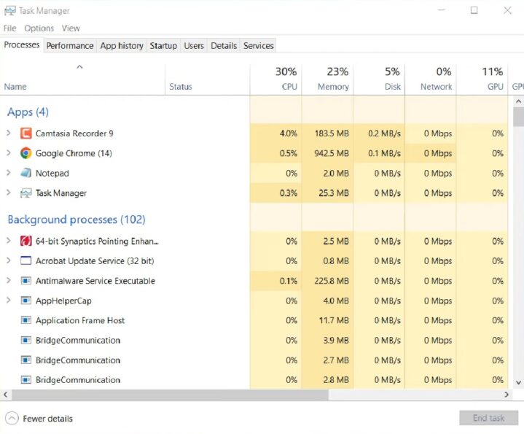Click the horizontal scrollbar thumb

(170, 395)
